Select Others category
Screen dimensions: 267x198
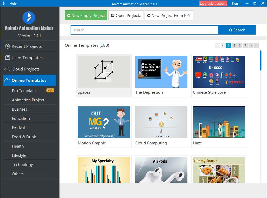[30, 174]
